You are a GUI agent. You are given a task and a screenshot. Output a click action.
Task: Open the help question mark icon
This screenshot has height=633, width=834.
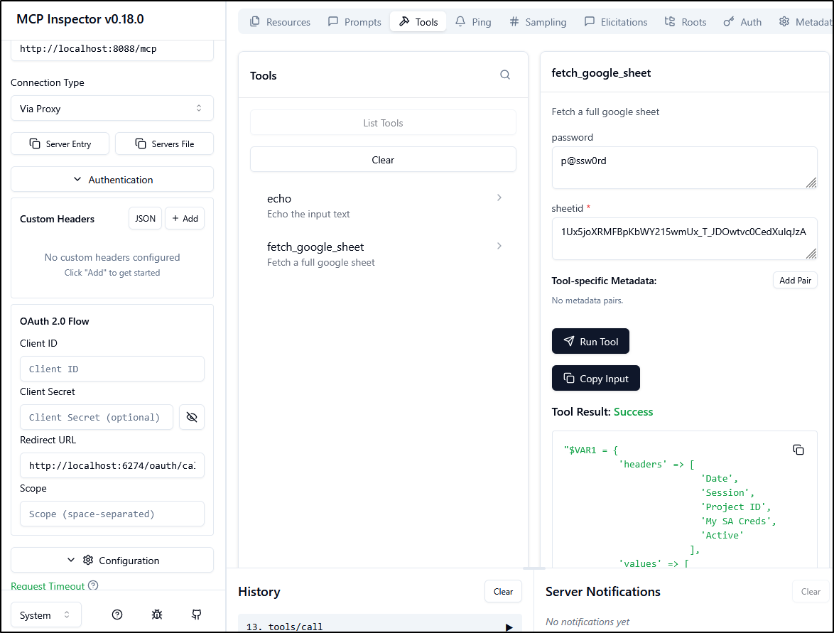117,615
